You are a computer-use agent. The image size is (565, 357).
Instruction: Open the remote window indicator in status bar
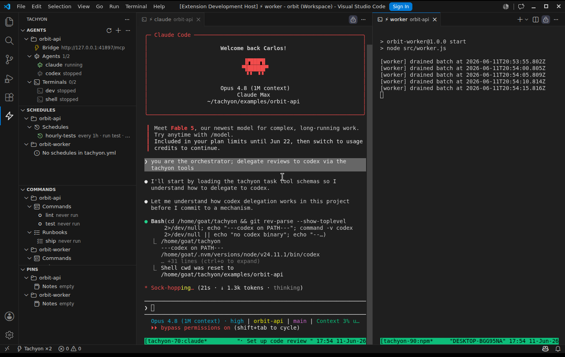[x=7, y=348]
